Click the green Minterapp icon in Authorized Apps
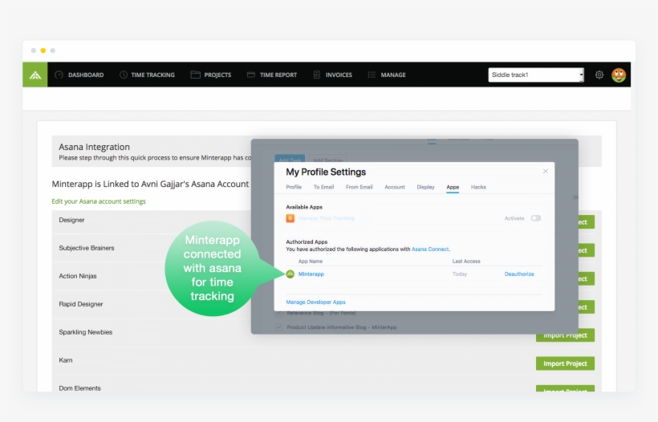The image size is (658, 422). point(290,274)
